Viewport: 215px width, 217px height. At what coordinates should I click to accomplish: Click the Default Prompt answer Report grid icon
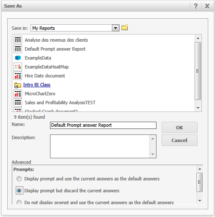point(18,49)
